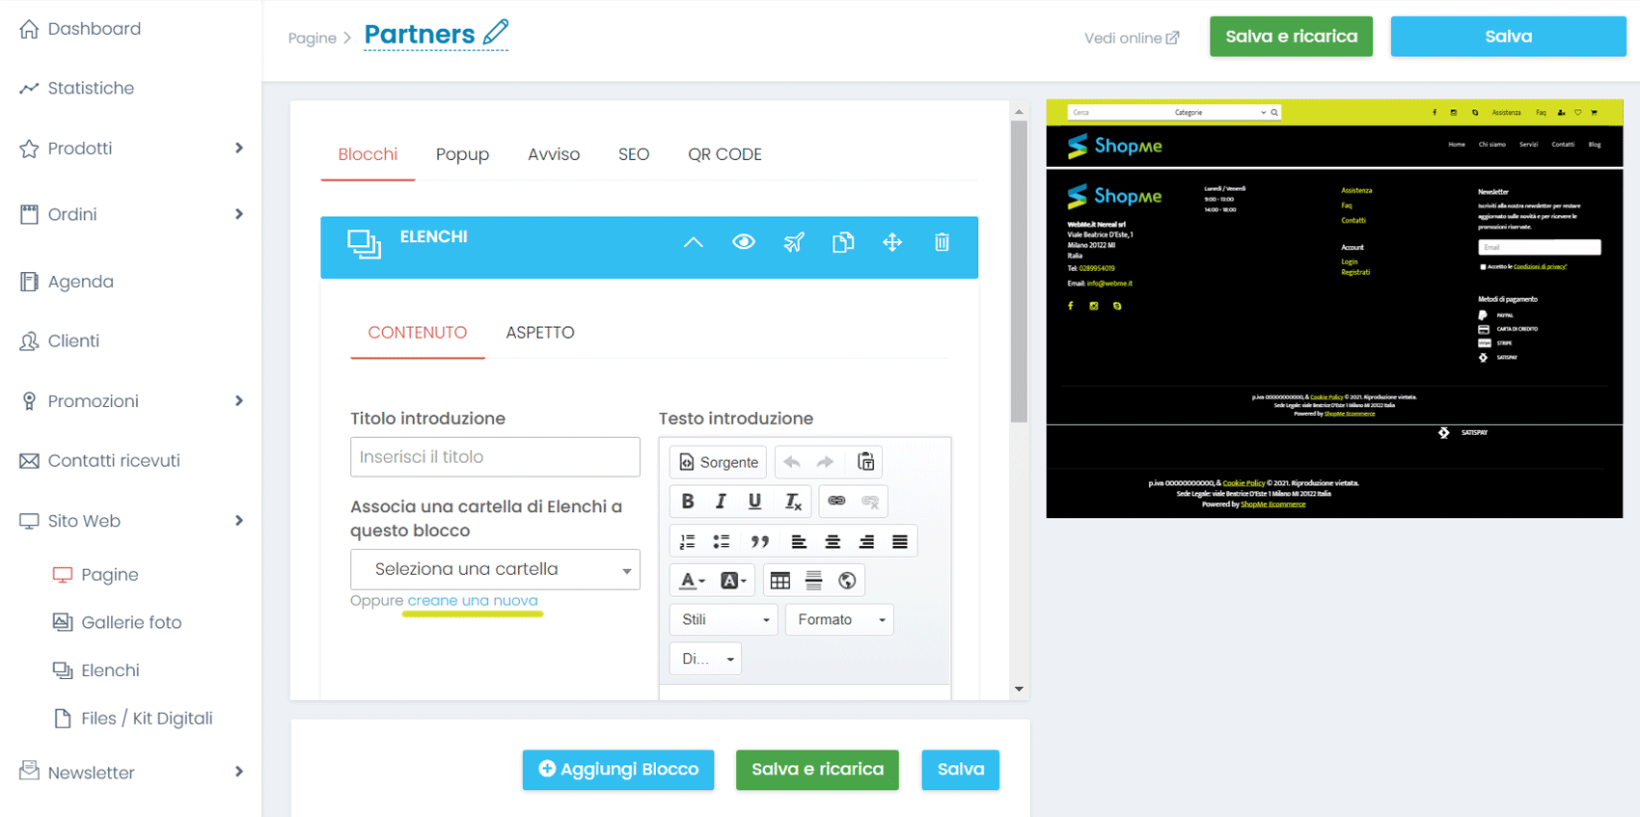
Task: Click the green top Salva e ricarica button
Action: pyautogui.click(x=1291, y=37)
